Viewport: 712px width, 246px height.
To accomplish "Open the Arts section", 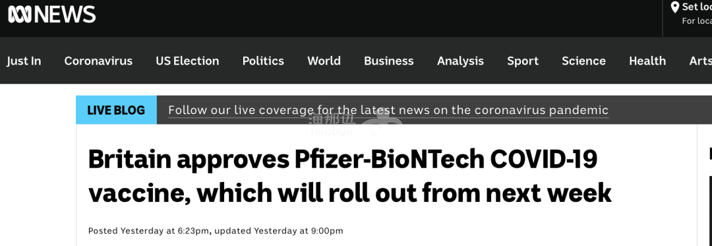I will [x=700, y=61].
